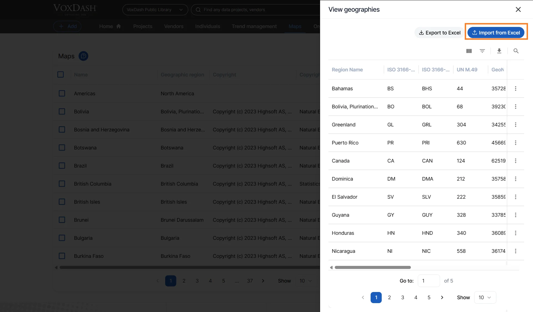Open row menu for Greenland
The width and height of the screenshot is (533, 312).
516,124
